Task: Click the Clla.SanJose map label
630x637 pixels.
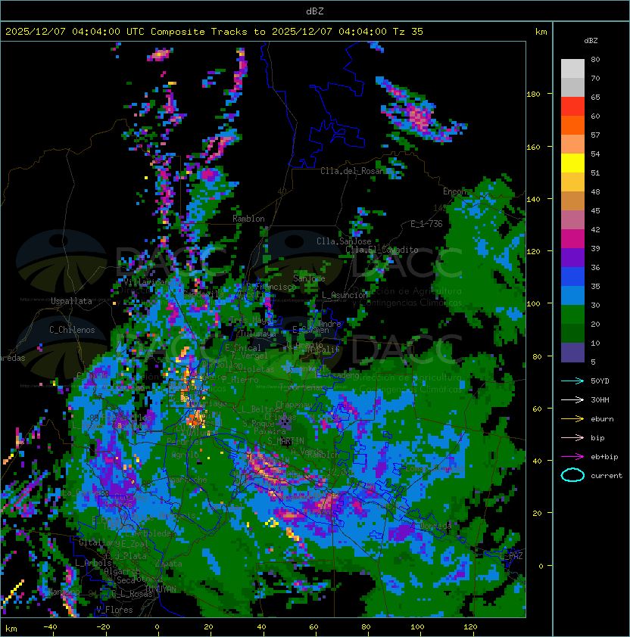Action: click(x=344, y=241)
